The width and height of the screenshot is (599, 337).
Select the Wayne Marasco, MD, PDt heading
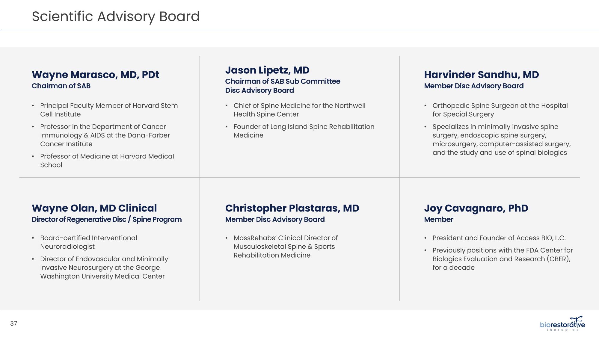pos(95,75)
